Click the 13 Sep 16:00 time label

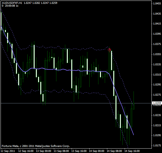(x=79, y=151)
